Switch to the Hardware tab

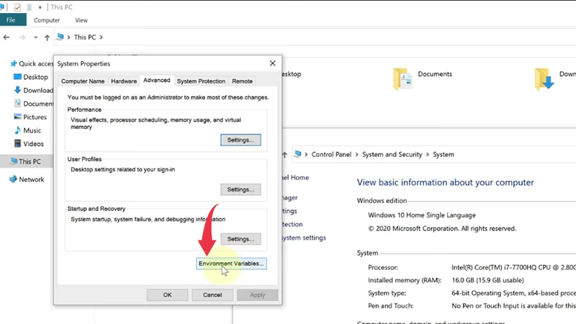(x=124, y=81)
